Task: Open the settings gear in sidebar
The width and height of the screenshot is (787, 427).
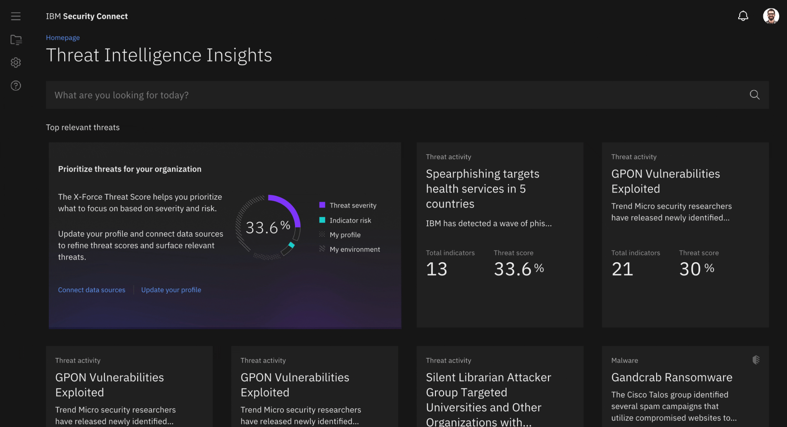Action: [x=16, y=62]
